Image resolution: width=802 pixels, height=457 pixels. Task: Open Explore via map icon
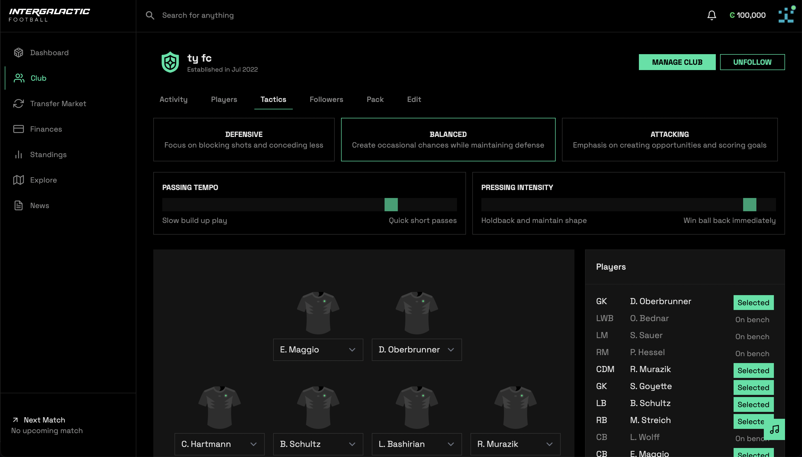coord(19,180)
